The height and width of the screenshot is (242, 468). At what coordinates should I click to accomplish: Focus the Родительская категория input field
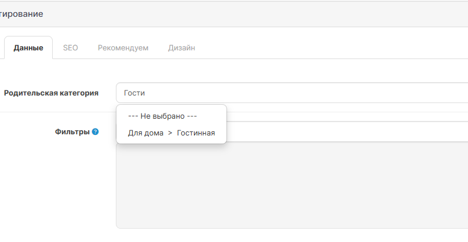[290, 93]
